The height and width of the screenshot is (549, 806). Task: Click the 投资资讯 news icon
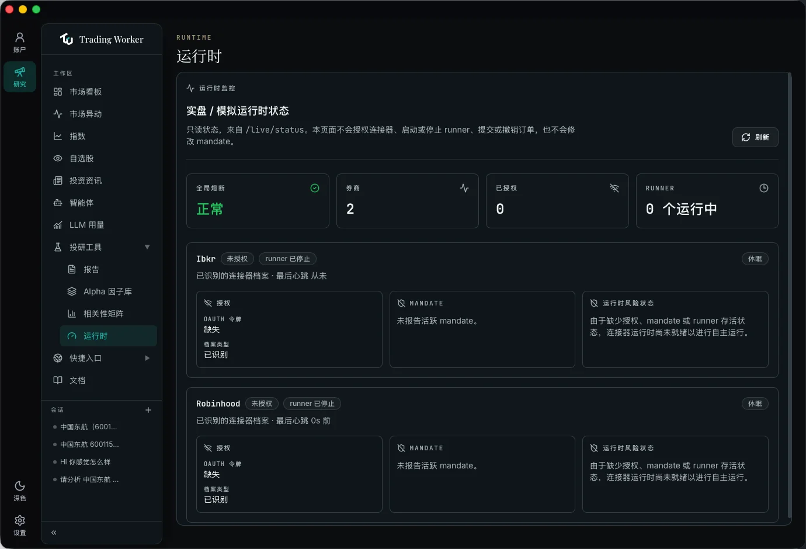(58, 180)
